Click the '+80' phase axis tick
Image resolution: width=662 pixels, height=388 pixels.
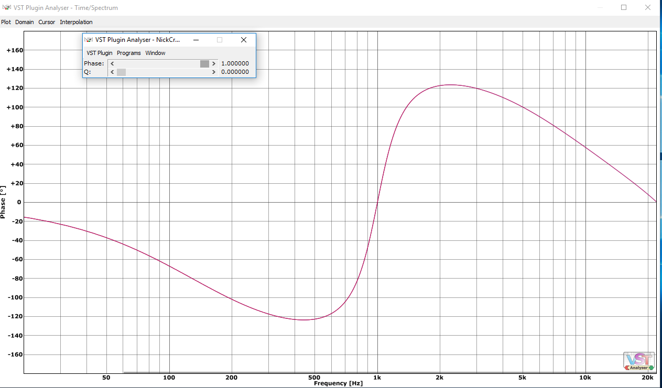[x=16, y=126]
